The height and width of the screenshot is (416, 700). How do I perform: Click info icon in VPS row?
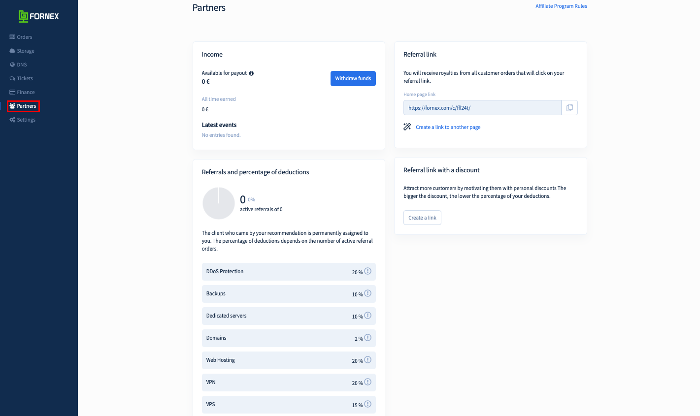(x=367, y=404)
